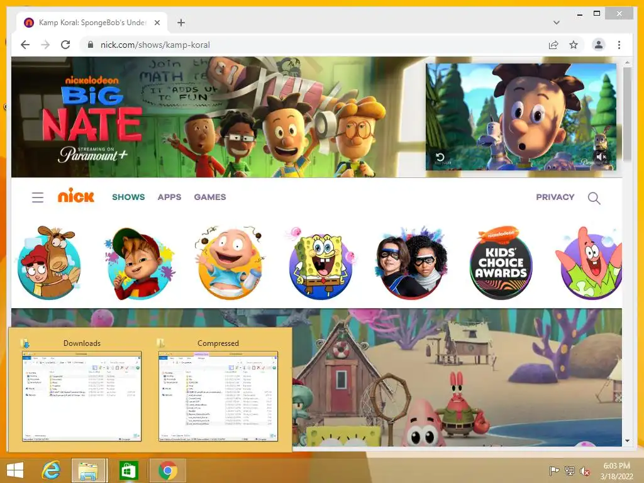Click the Compressed preview title
Screen dimensions: 644x483
pyautogui.click(x=218, y=343)
